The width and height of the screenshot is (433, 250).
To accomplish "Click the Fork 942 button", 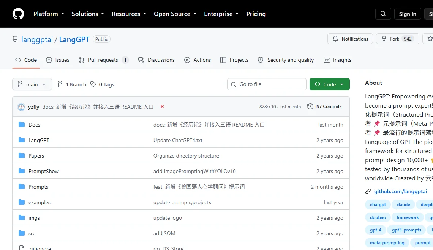I will click(x=398, y=39).
